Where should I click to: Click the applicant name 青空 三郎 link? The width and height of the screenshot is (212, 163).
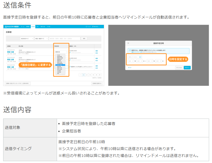point(11,52)
